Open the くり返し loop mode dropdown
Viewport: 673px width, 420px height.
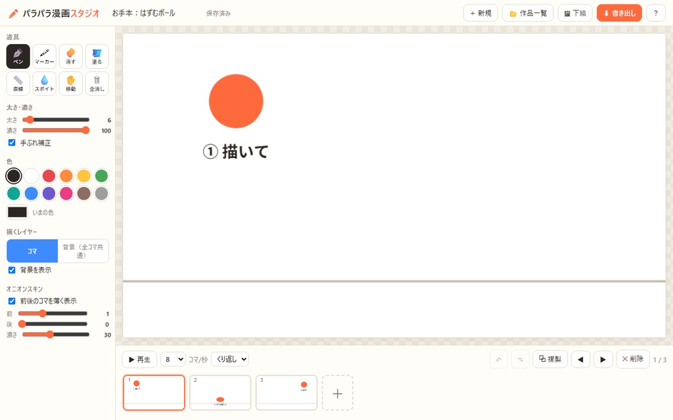click(x=229, y=359)
